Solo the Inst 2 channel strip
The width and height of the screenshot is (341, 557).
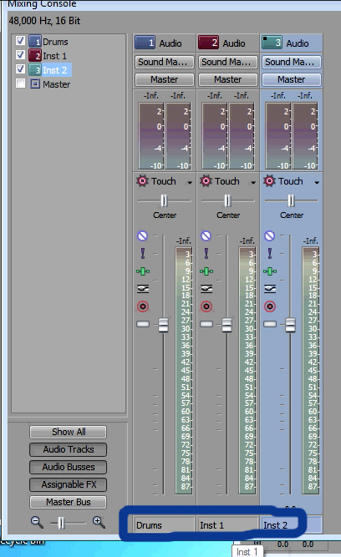pyautogui.click(x=269, y=253)
